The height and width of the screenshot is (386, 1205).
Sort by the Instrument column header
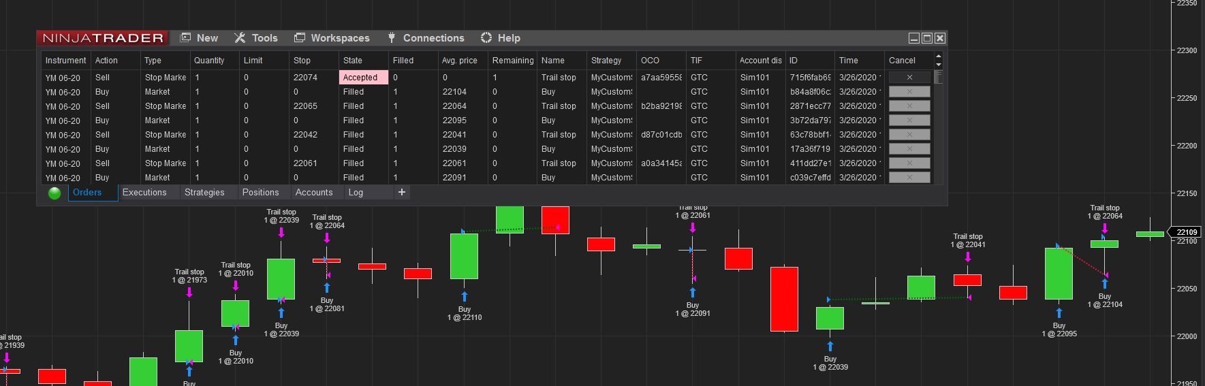point(65,61)
